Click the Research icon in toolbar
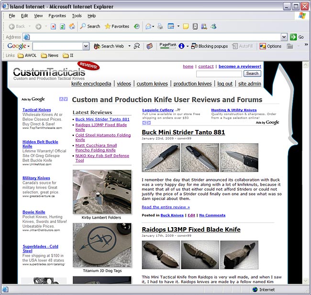Screen dimensions: 311x295 [204, 26]
